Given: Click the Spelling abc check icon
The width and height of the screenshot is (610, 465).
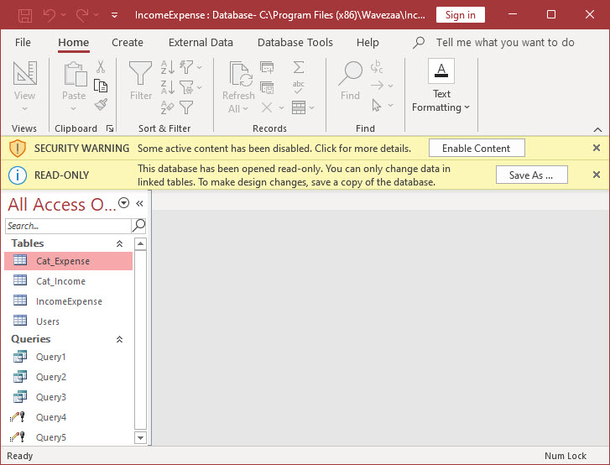Looking at the screenshot, I should click(299, 87).
